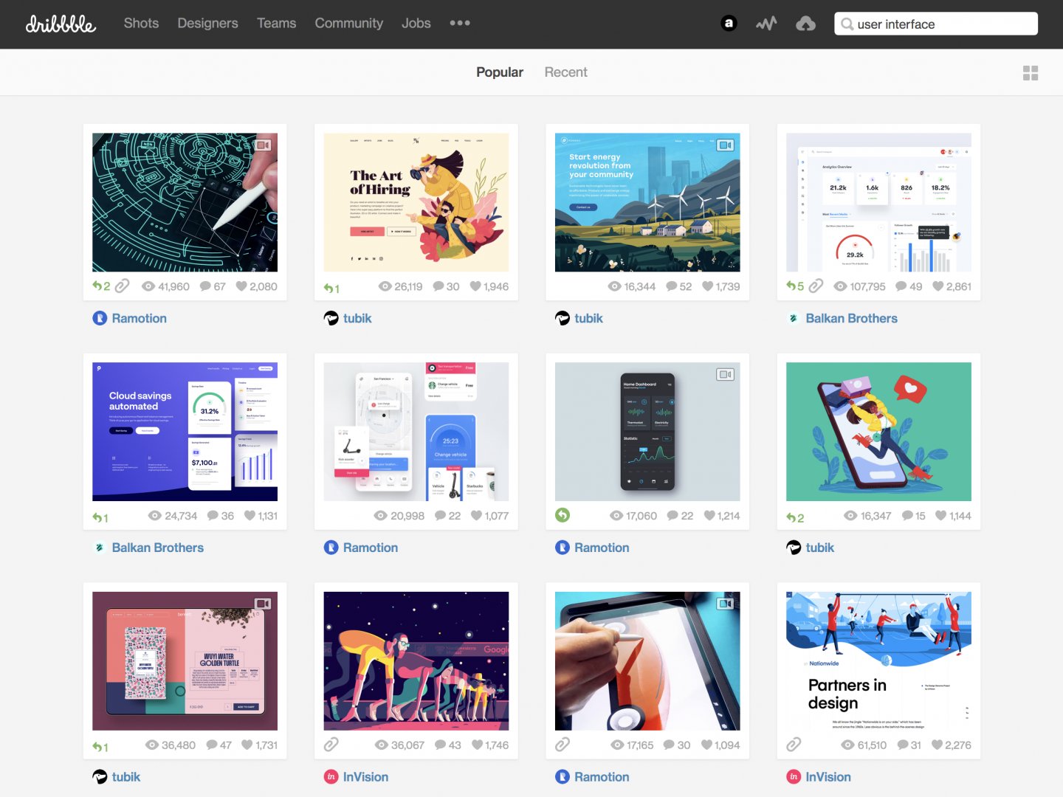
Task: Like the shot with 1,214 likes
Action: (x=721, y=516)
